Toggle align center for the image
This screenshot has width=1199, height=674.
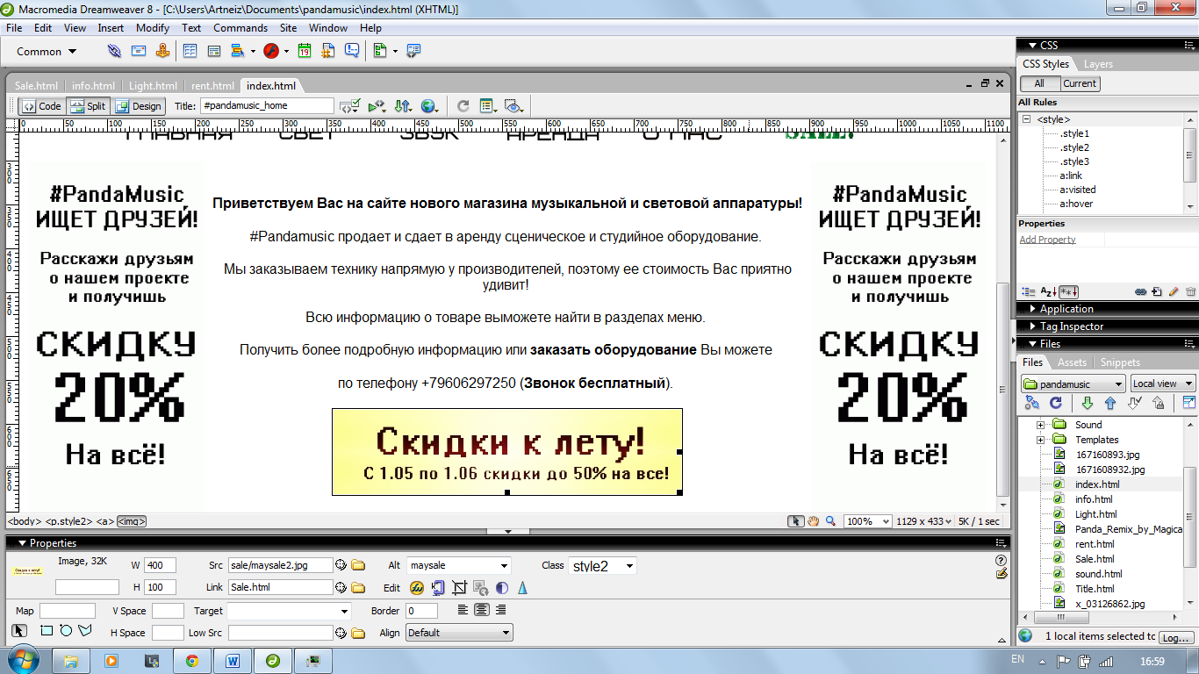(x=481, y=610)
